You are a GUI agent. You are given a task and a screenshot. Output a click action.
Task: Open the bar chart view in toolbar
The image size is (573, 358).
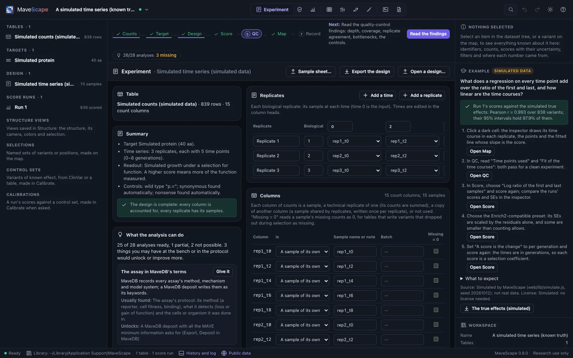tap(313, 9)
